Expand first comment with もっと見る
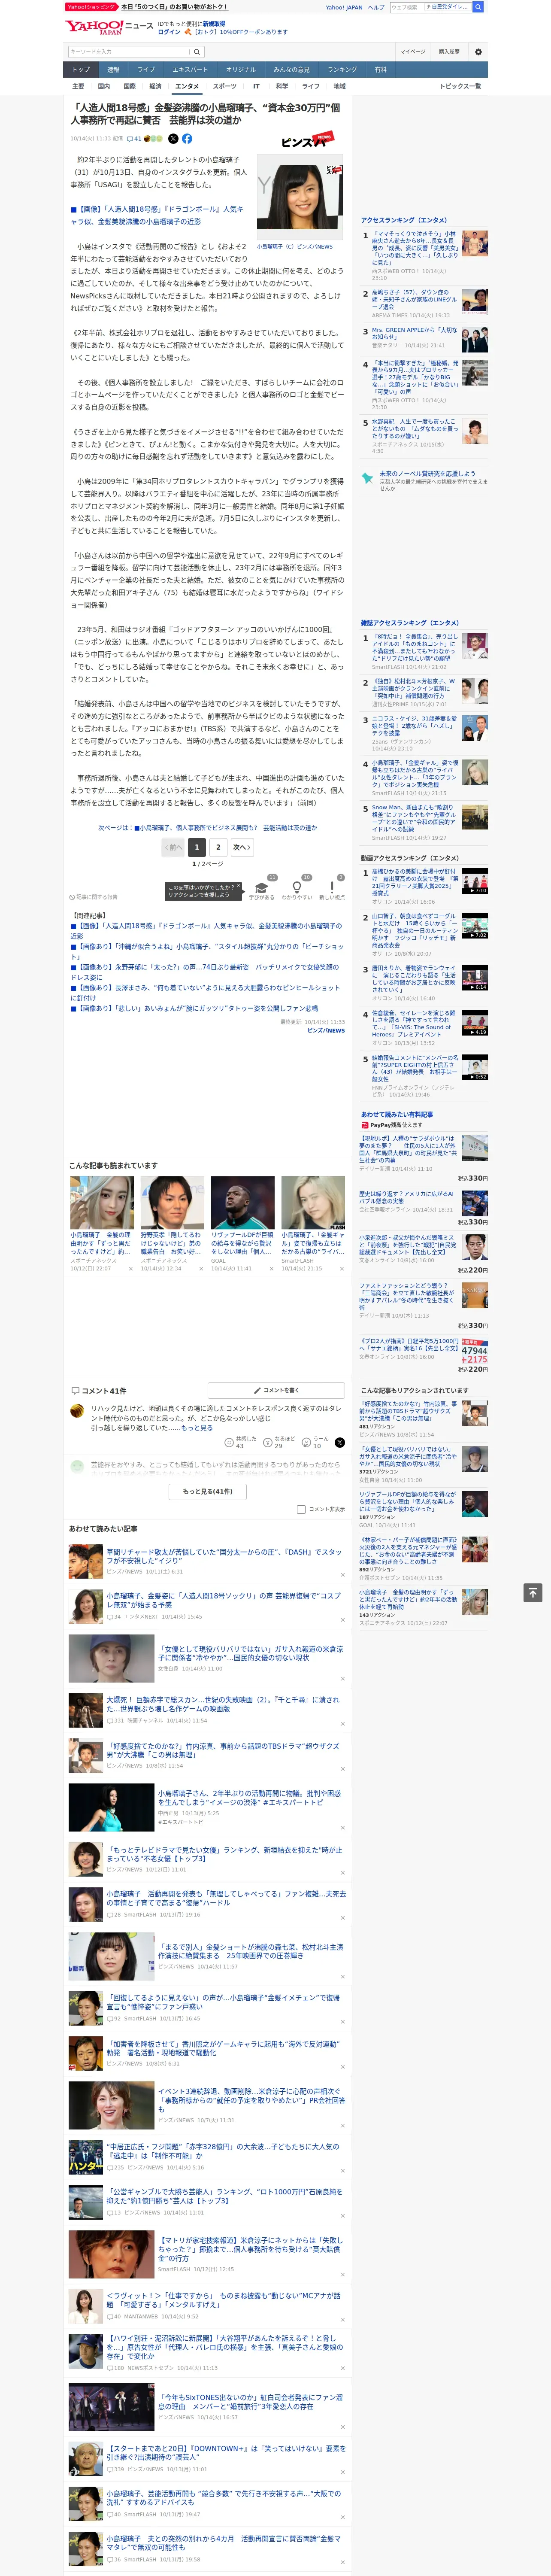 [196, 1428]
